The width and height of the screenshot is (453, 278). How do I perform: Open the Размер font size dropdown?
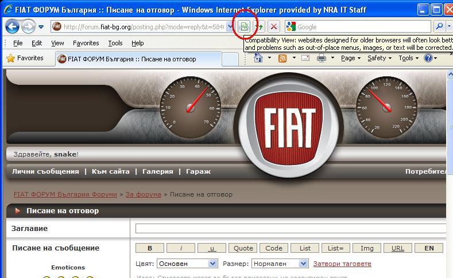(280, 264)
